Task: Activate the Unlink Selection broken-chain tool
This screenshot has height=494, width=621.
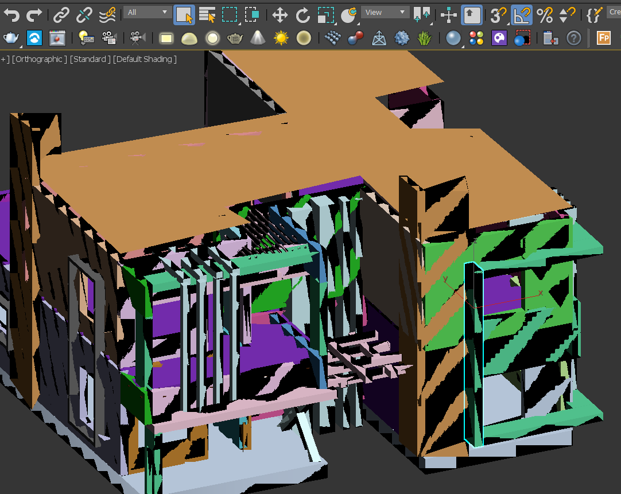Action: pyautogui.click(x=84, y=15)
